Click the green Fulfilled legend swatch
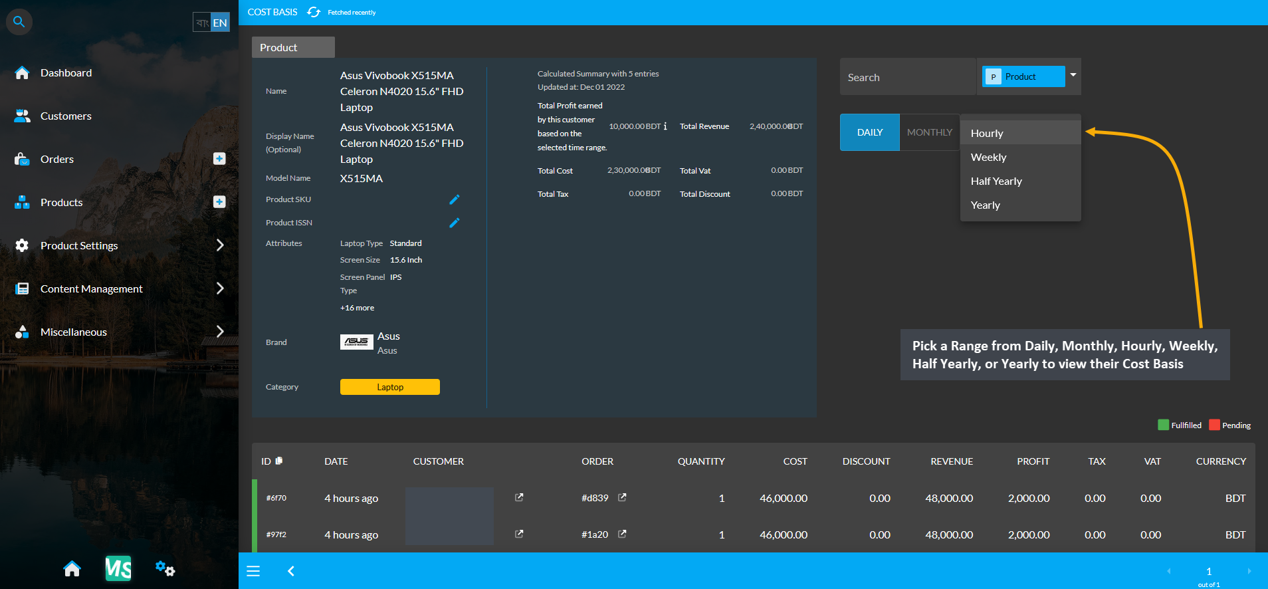This screenshot has width=1268, height=589. click(1164, 425)
